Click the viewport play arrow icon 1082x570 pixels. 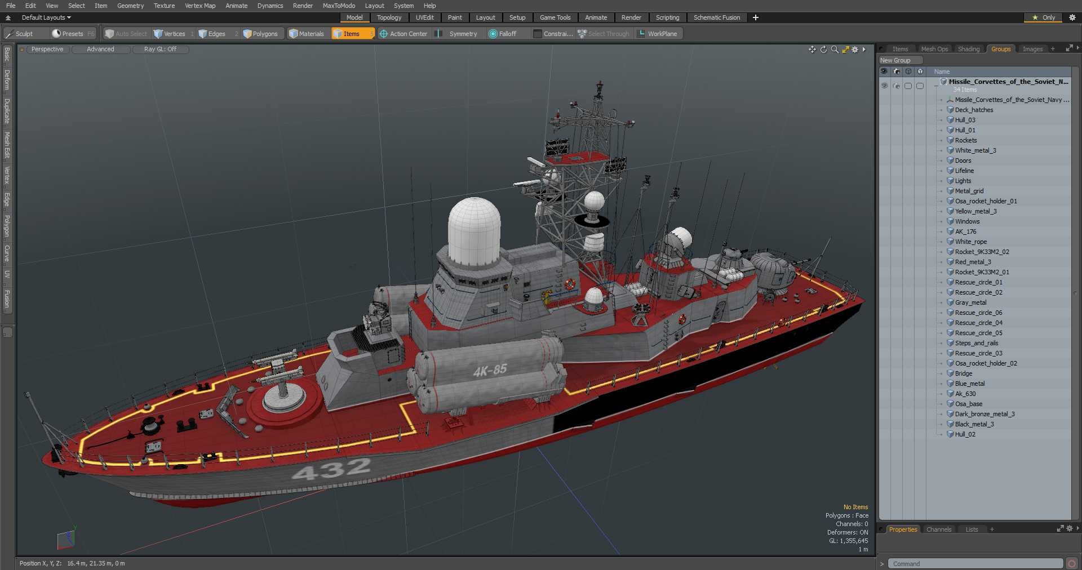(864, 50)
